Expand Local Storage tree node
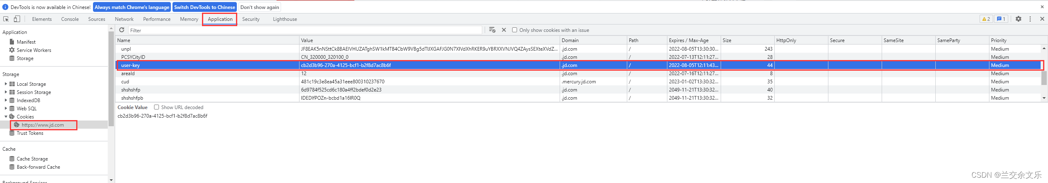Screen dimensions: 1048x183 [x=6, y=84]
